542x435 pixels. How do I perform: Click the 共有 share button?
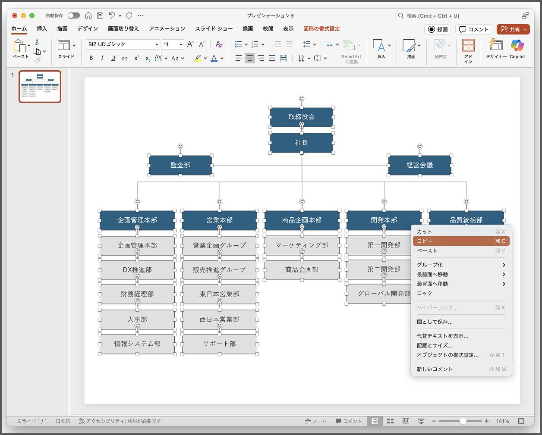coord(513,29)
